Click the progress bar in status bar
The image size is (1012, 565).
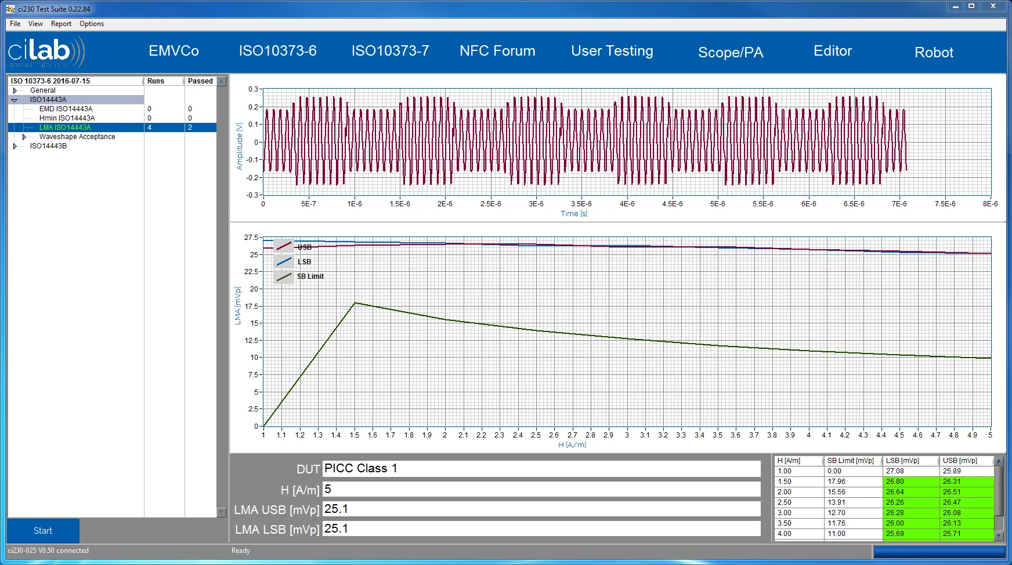click(x=939, y=552)
